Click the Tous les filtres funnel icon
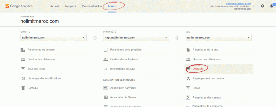The width and height of the screenshot is (276, 107). coord(23,69)
